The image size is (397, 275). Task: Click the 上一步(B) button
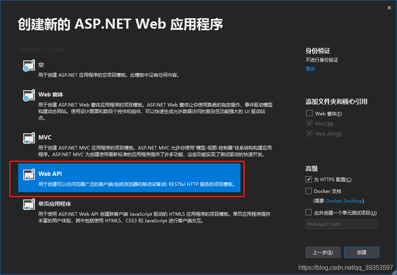click(323, 252)
